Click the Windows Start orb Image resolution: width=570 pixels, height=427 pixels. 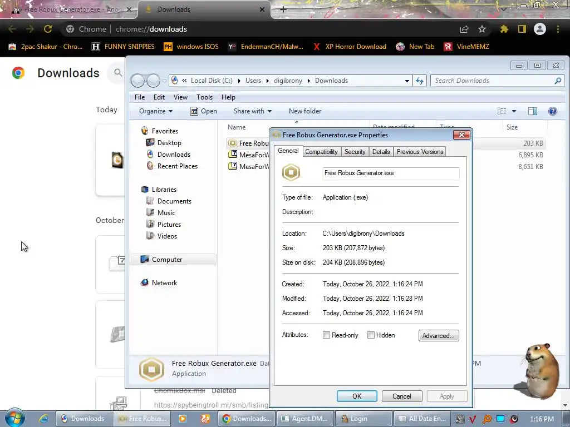click(14, 418)
